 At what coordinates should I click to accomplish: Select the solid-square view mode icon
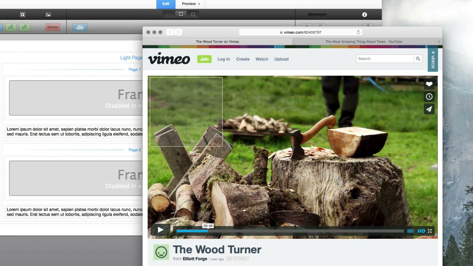pos(193,14)
